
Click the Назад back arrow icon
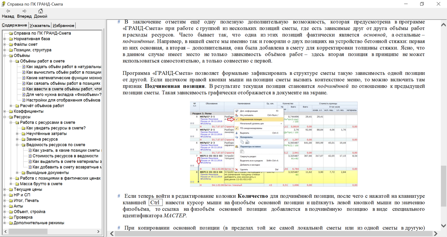[x=8, y=11]
